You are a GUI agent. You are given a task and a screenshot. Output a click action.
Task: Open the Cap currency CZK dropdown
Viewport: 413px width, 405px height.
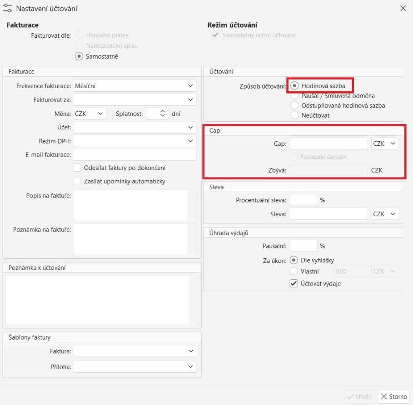pos(384,143)
